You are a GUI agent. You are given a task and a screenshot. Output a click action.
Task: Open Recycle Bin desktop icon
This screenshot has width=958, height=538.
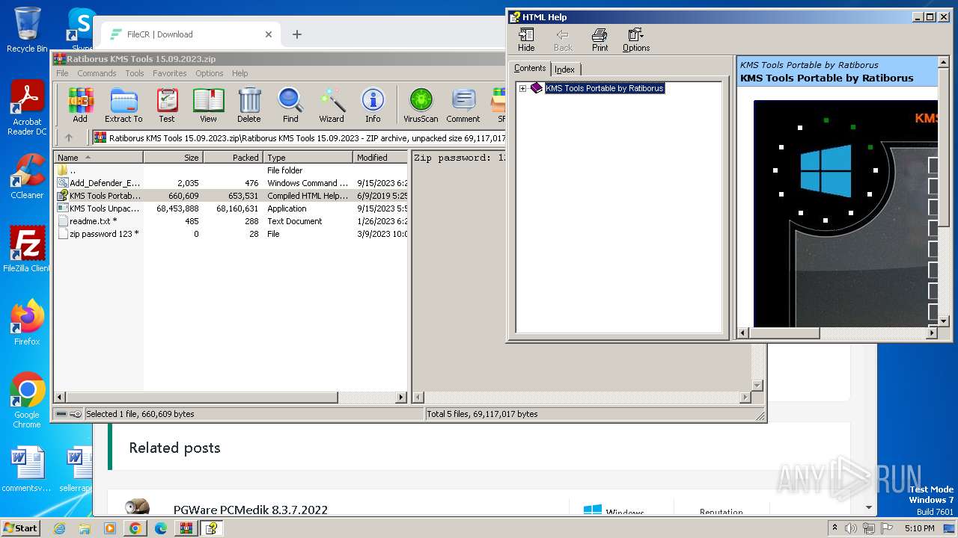pos(27,30)
